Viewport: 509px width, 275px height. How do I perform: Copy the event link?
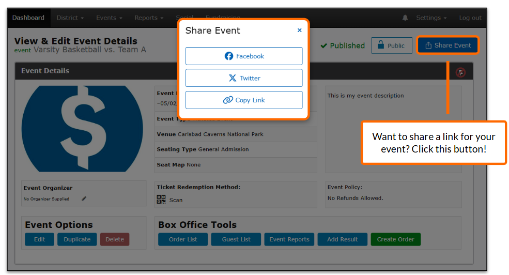(244, 100)
